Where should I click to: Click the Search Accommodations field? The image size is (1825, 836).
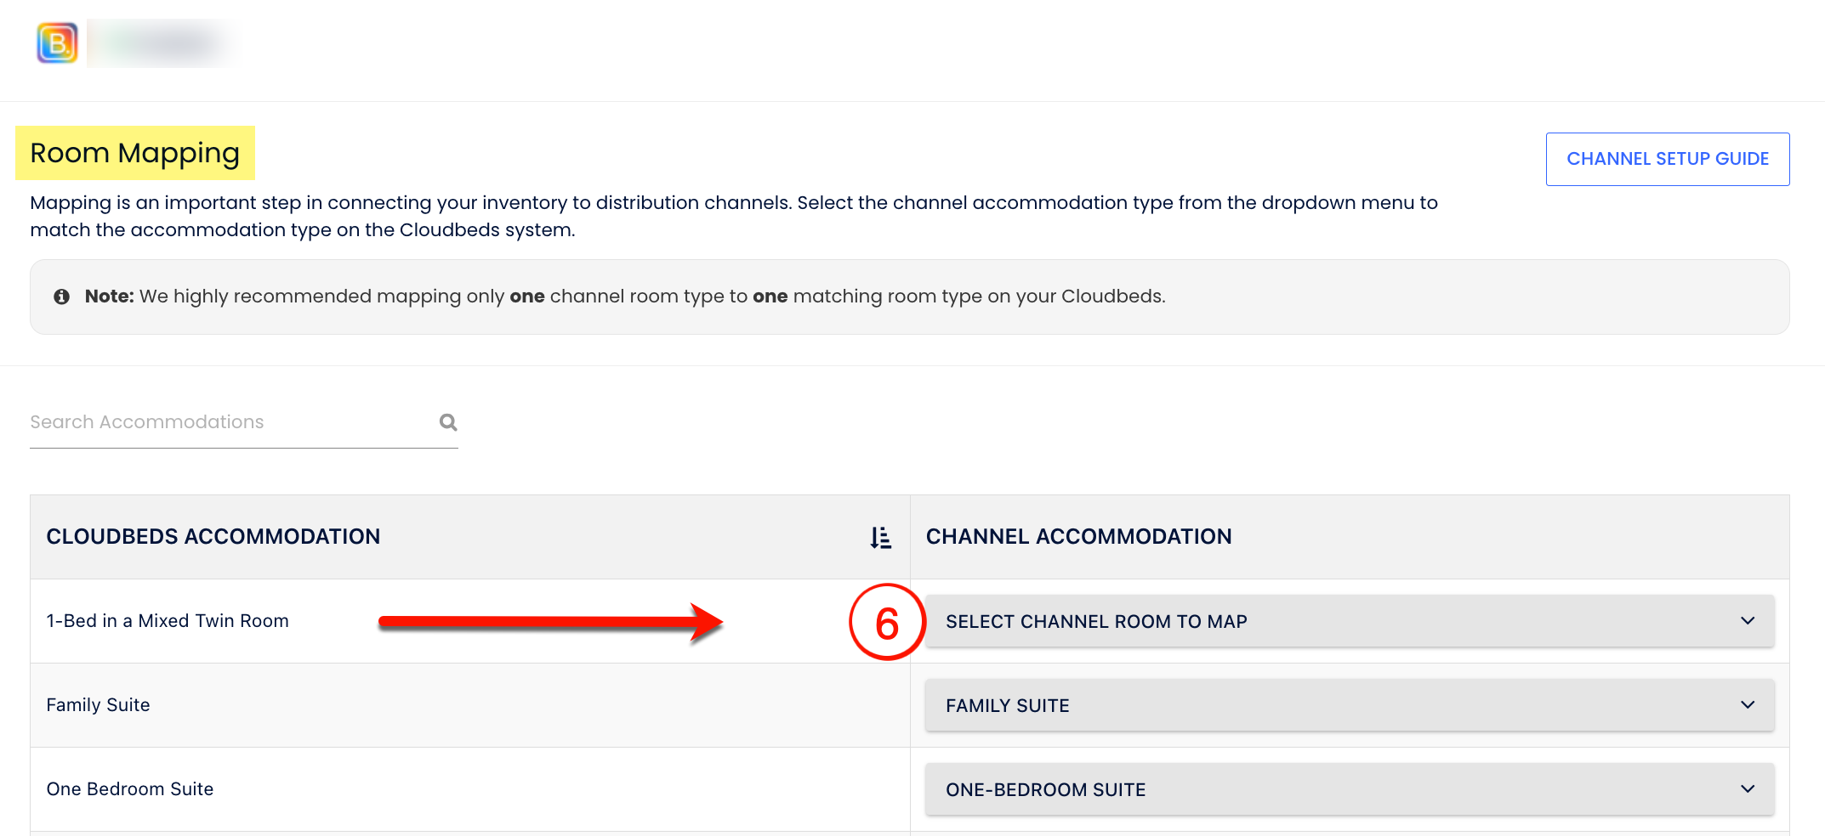(230, 422)
